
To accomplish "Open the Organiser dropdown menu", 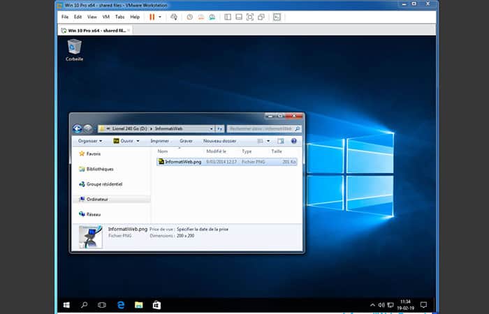I will click(x=90, y=141).
